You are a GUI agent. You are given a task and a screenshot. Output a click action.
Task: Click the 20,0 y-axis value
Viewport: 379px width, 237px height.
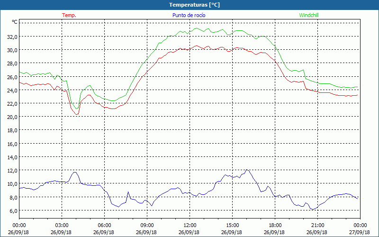click(12, 117)
